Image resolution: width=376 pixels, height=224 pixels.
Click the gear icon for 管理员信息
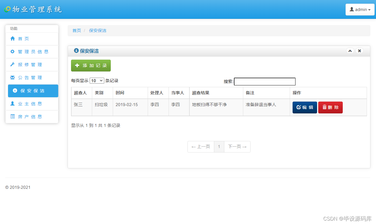(12, 51)
